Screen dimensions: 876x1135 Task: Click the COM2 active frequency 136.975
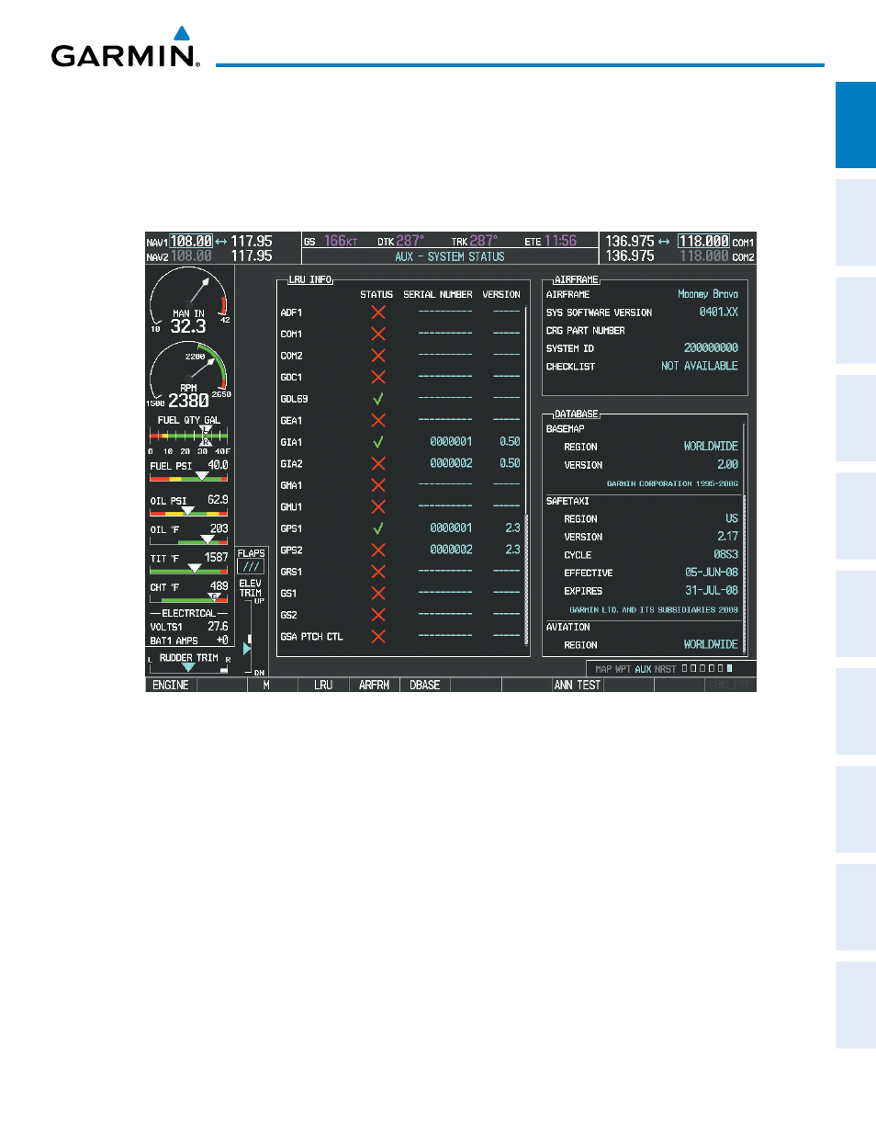(x=630, y=256)
